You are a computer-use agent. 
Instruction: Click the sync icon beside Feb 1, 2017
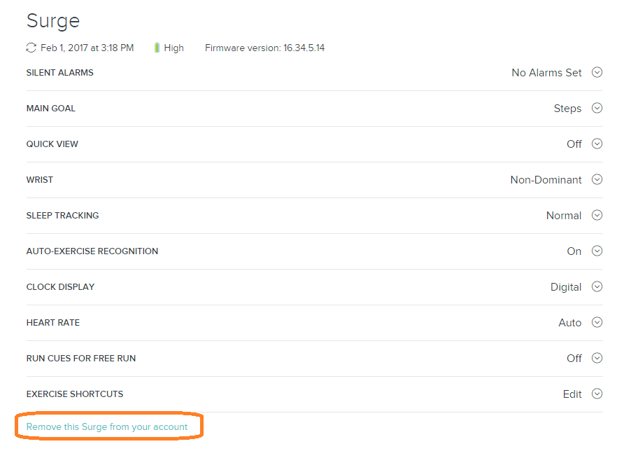pos(31,48)
